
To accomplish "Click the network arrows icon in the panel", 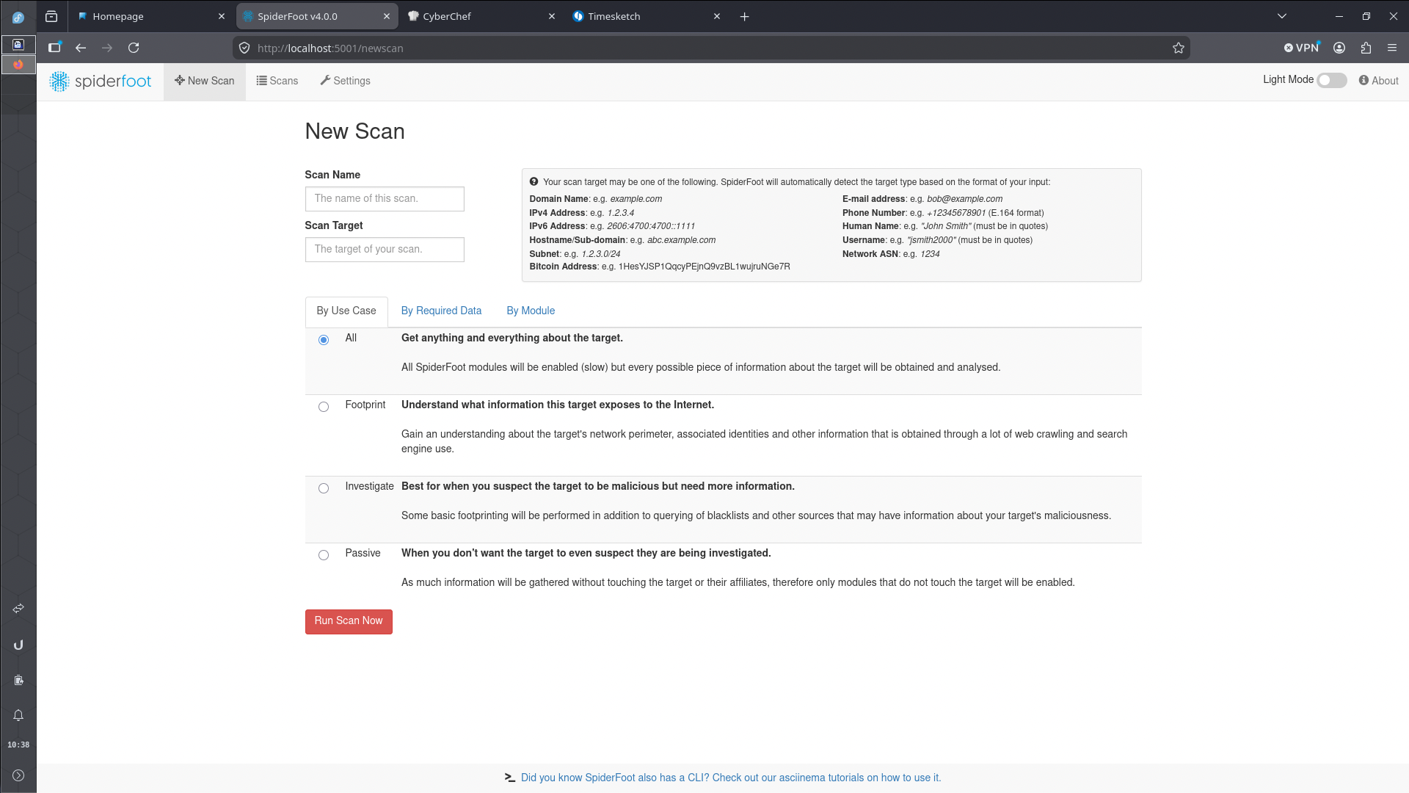I will pyautogui.click(x=18, y=609).
